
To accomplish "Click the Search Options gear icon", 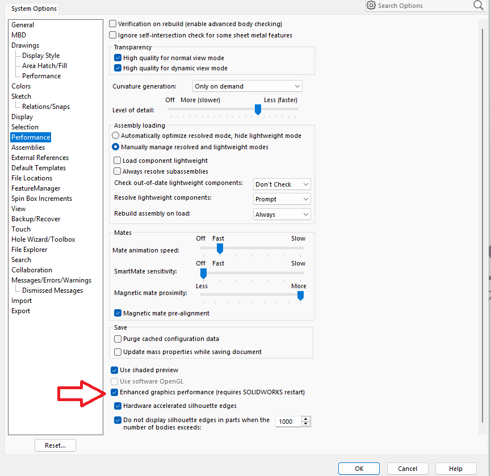I will (371, 6).
